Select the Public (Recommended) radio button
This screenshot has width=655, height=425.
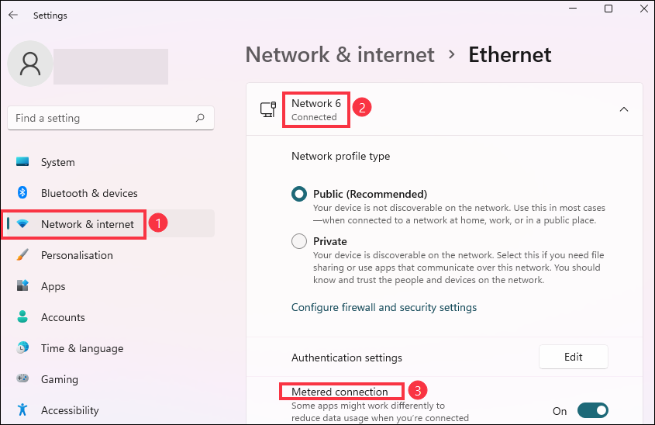point(299,195)
